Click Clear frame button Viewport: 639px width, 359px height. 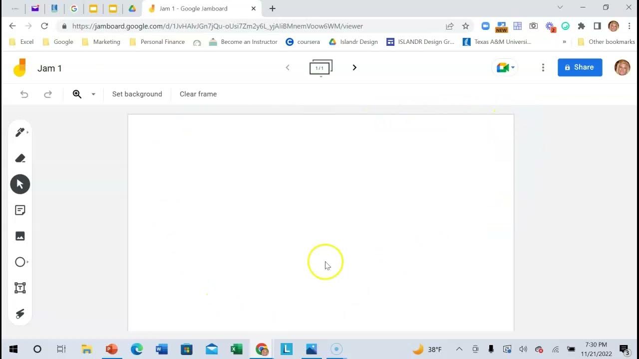(198, 94)
